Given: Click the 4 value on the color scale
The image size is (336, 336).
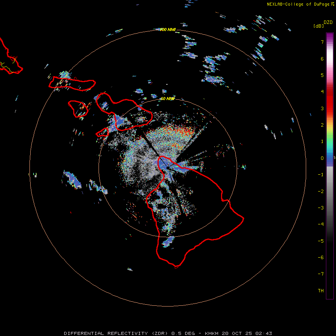Looking at the screenshot, I should [x=322, y=92].
